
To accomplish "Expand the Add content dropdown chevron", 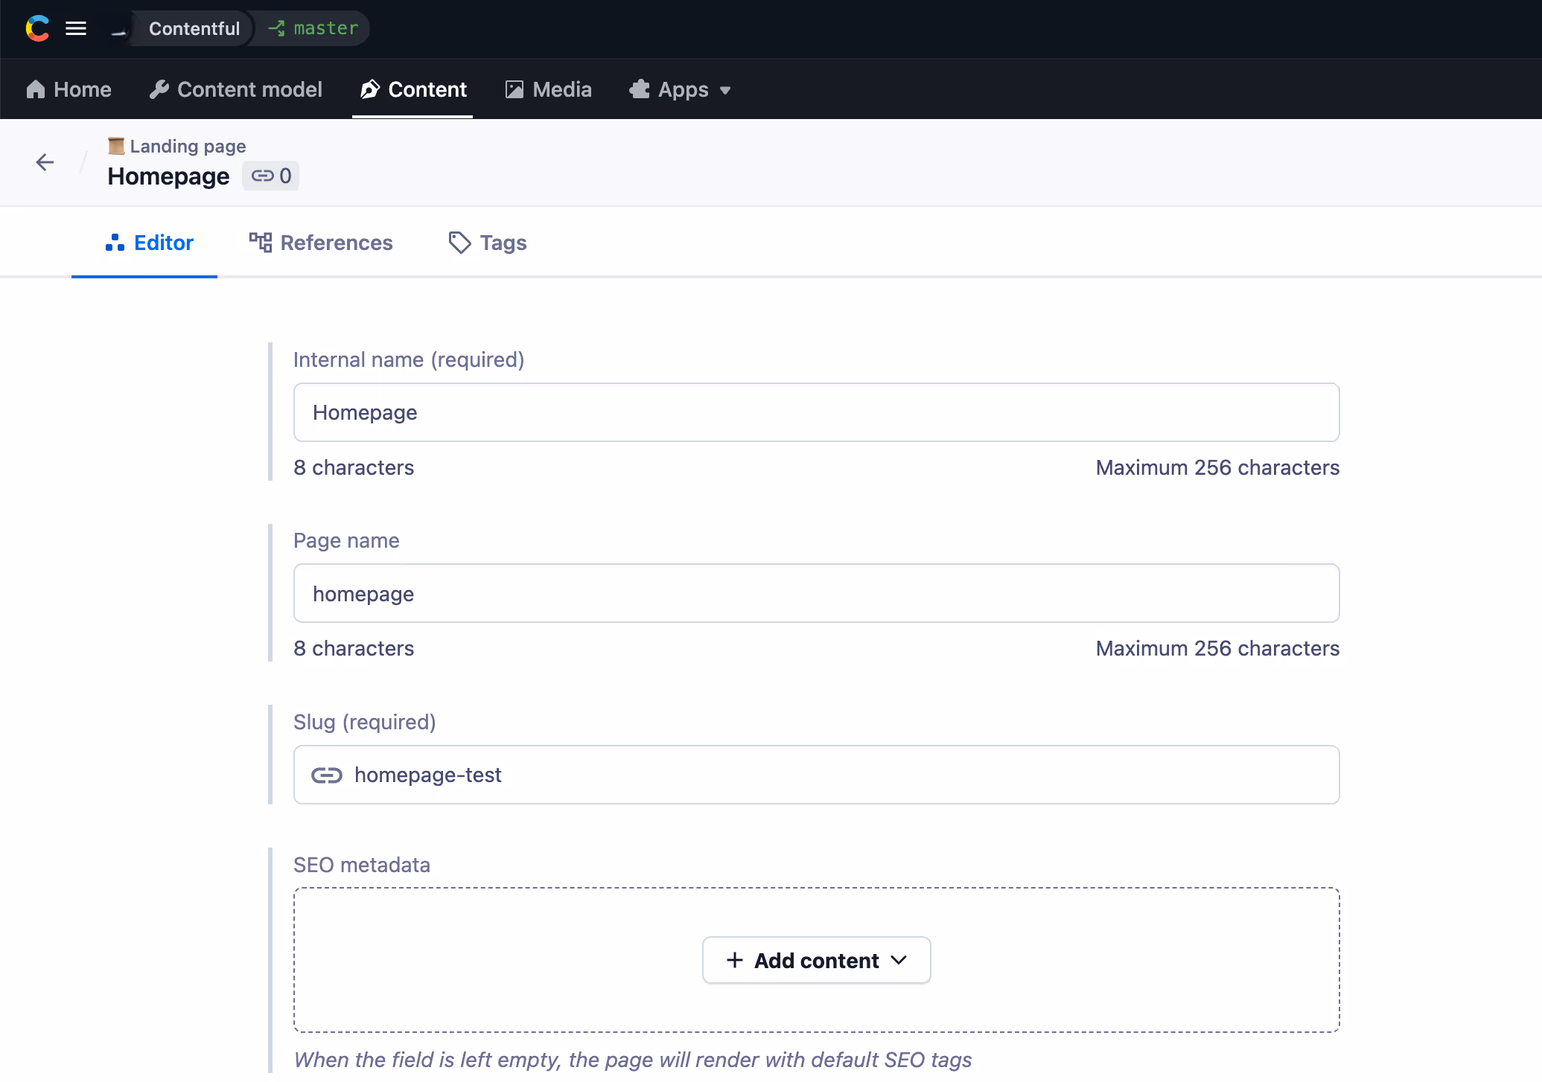I will [899, 960].
